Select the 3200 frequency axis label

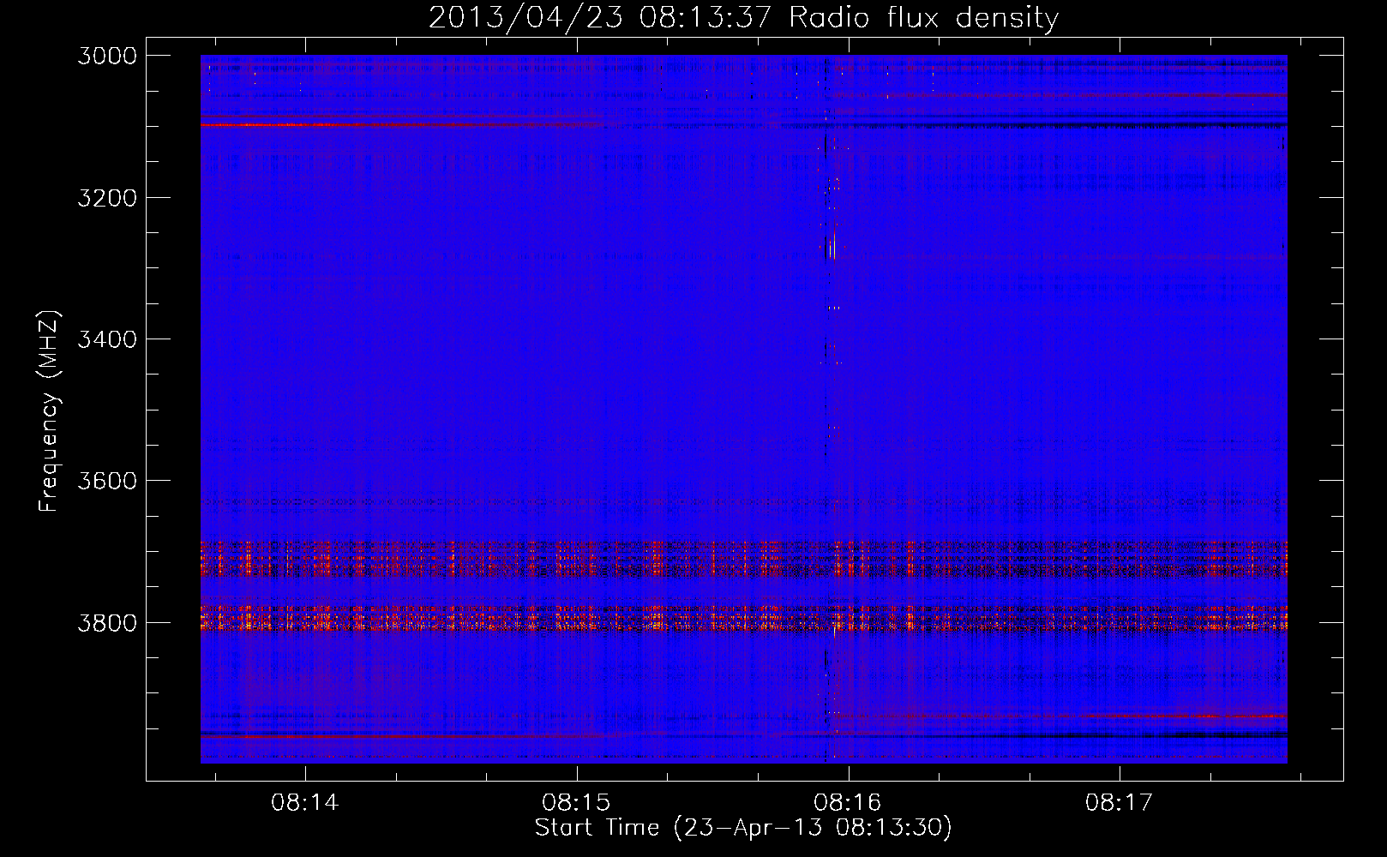tap(107, 198)
